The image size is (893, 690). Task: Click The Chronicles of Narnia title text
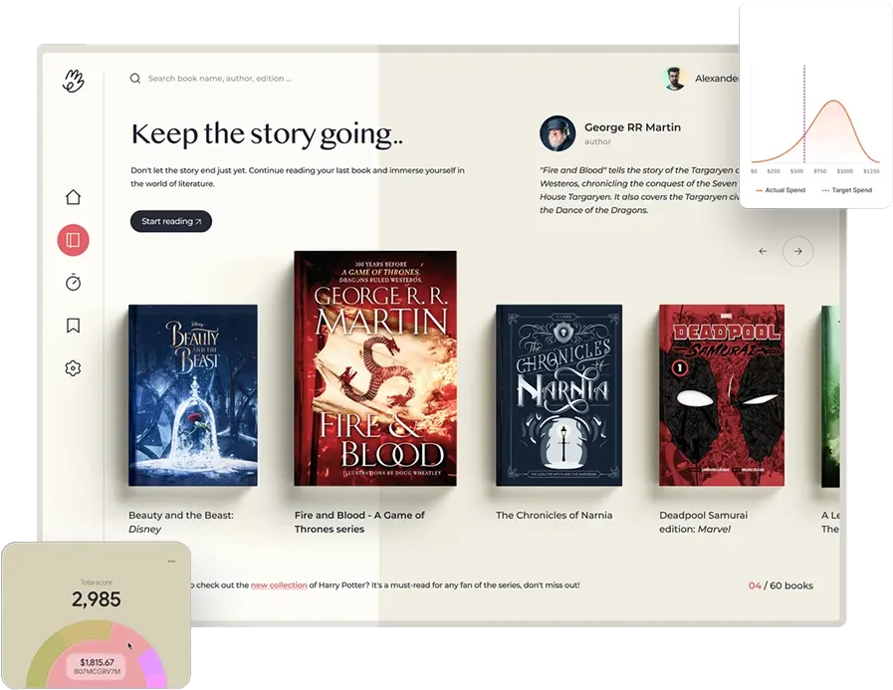(555, 515)
